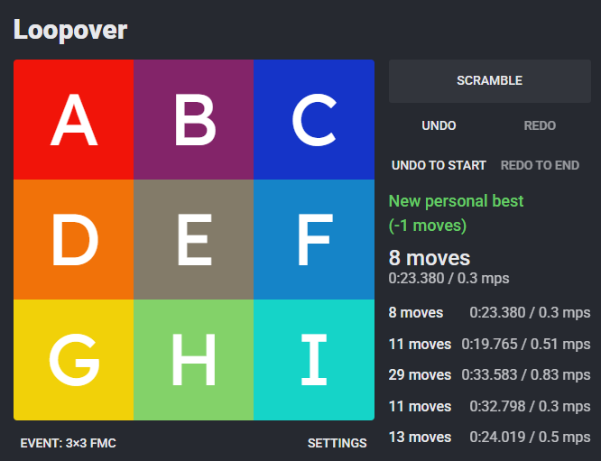Select UNDO TO START
601x461 pixels.
439,165
